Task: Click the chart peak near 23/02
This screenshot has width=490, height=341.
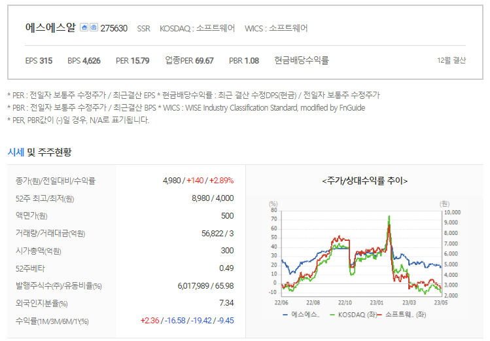Action: coord(389,216)
